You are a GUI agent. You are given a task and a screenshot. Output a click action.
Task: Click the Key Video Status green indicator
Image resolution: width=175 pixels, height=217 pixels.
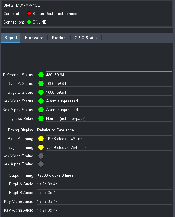point(41,101)
